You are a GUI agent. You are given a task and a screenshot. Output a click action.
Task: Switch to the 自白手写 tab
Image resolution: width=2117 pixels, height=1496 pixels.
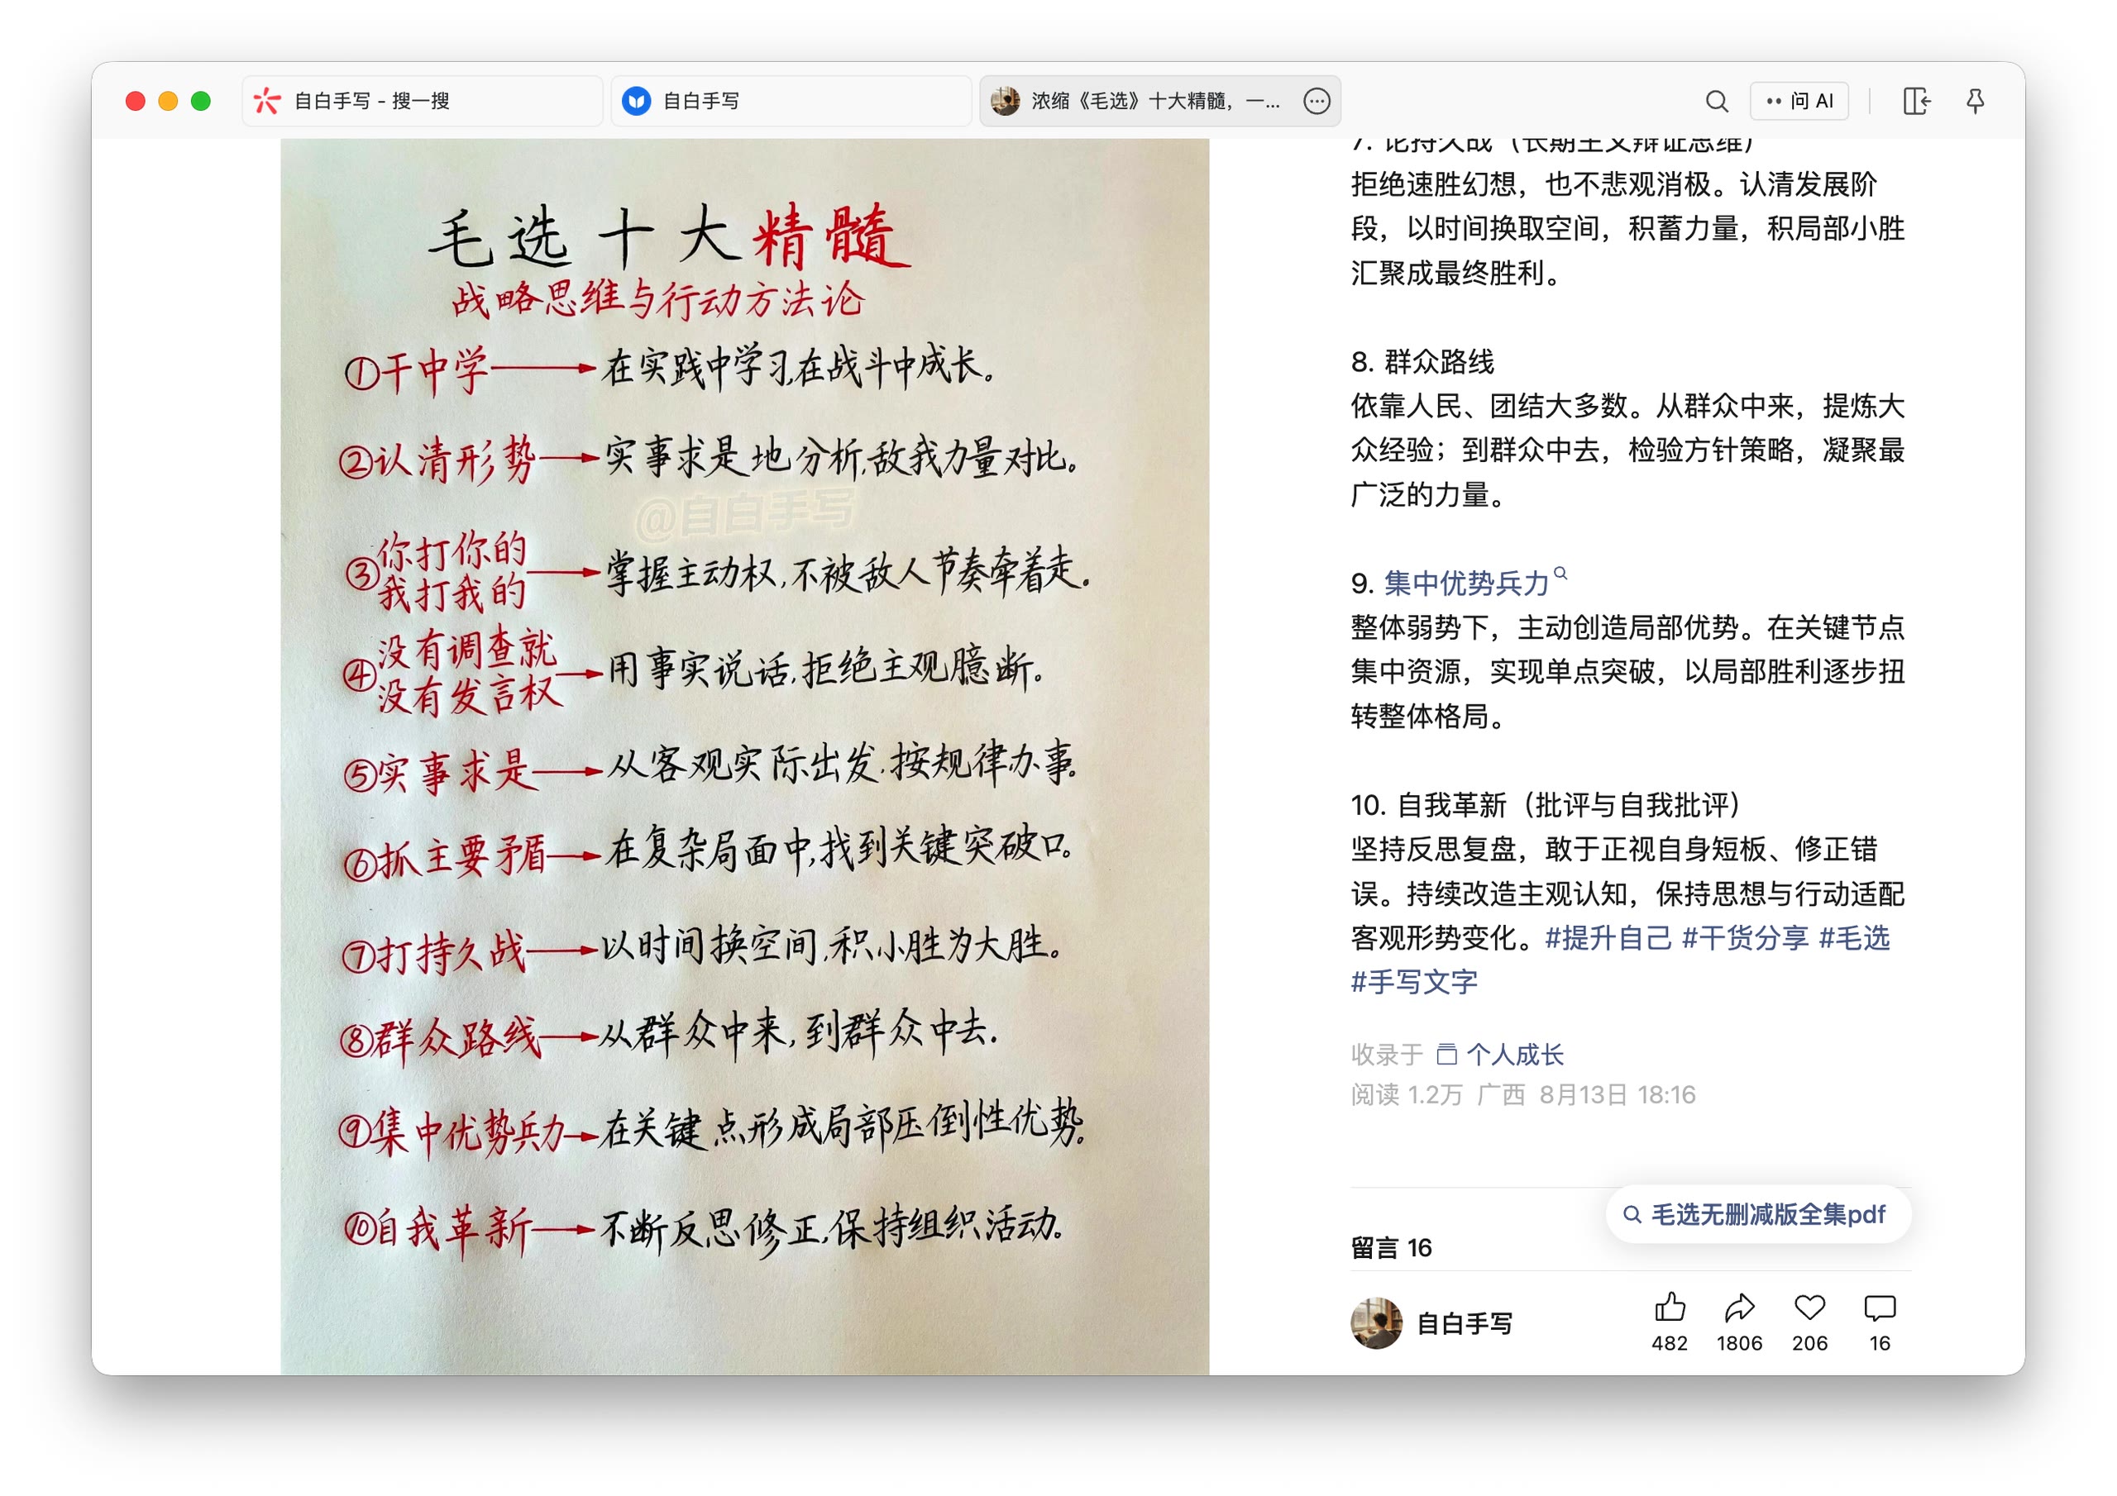791,102
